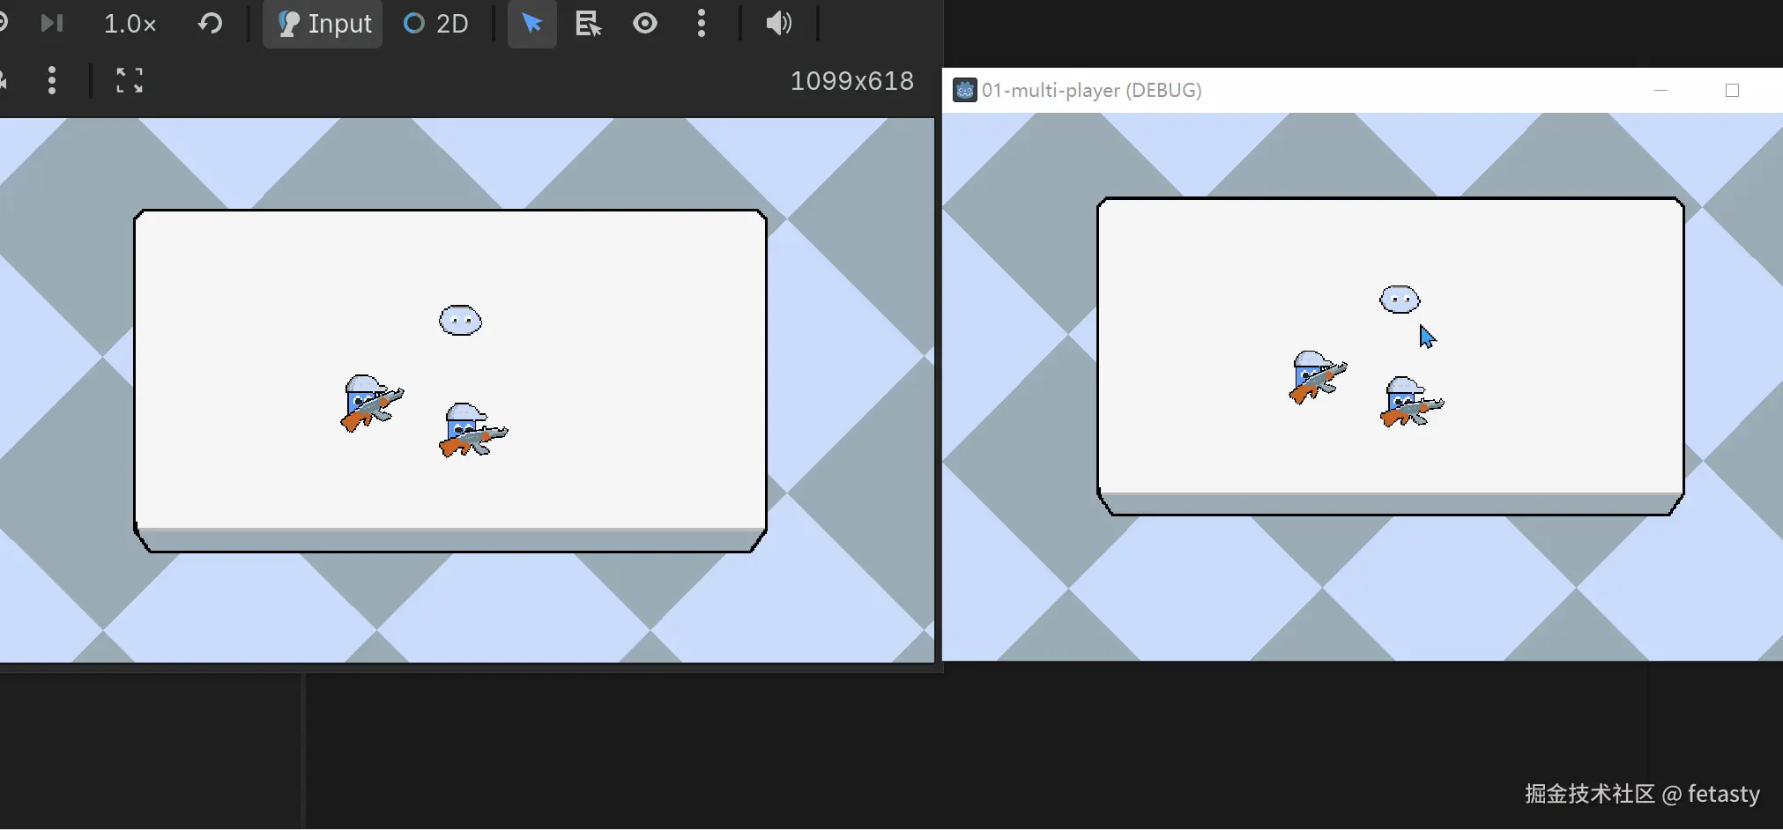Click the slime in the 01-multi-player window
The image size is (1783, 830).
[x=1400, y=300]
